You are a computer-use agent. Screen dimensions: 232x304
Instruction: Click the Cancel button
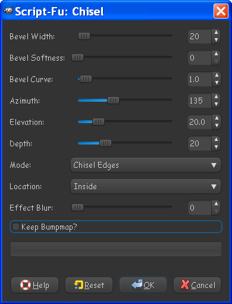[197, 285]
